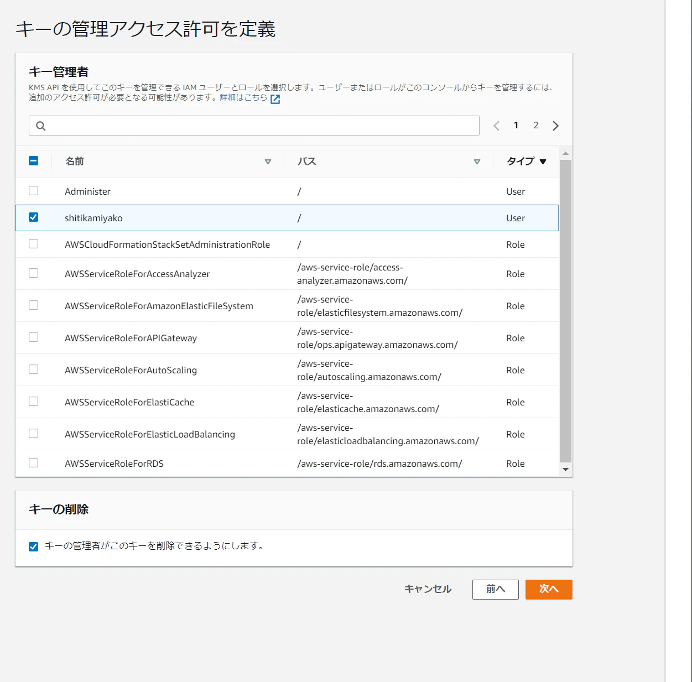The image size is (692, 682).
Task: Click AWSServiceRoleForAPIGateway name
Action: [131, 338]
